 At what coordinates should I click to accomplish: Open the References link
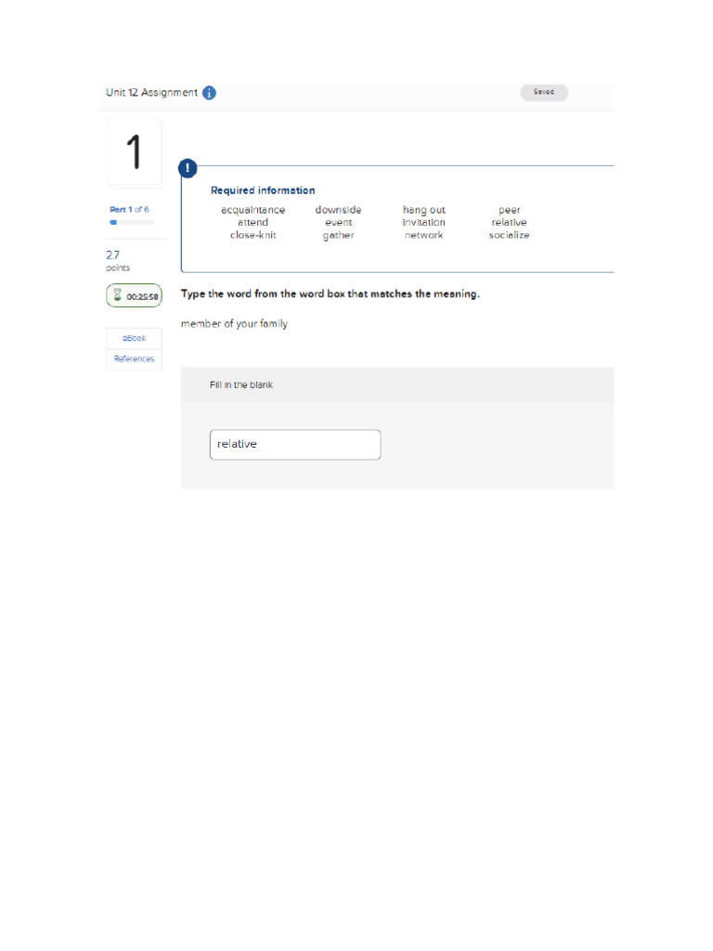point(134,359)
